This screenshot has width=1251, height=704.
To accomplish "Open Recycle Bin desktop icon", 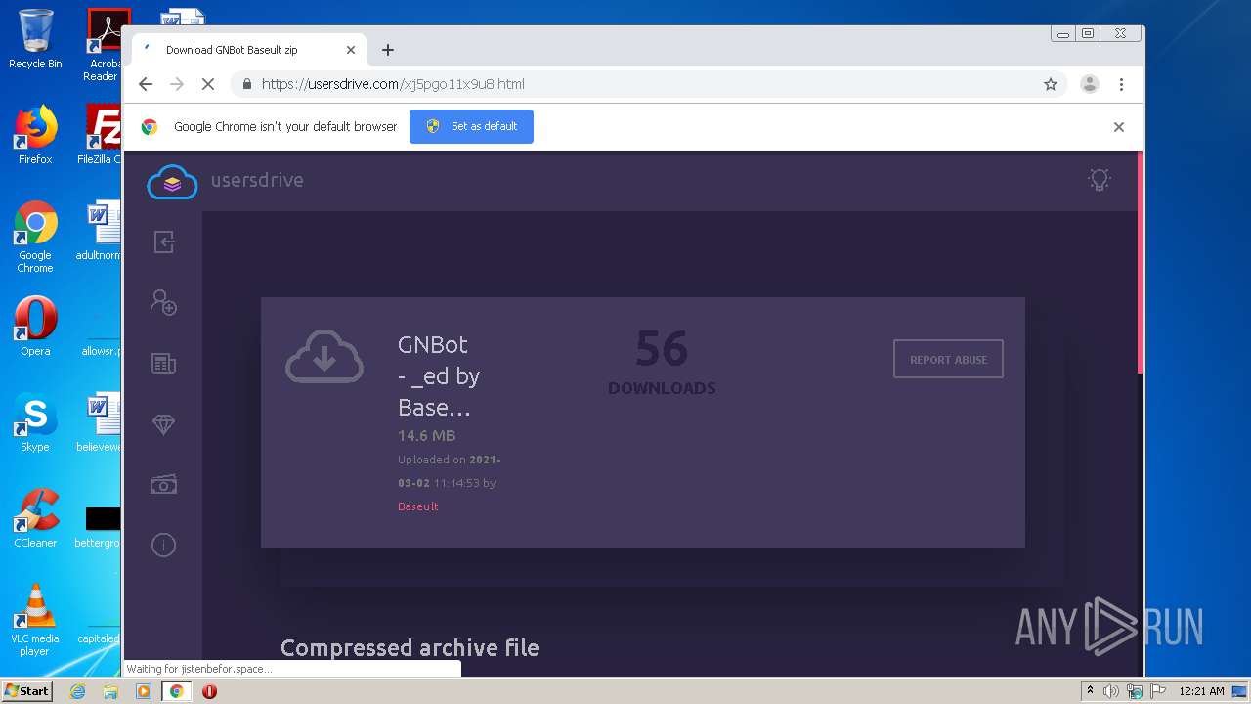I will 35,39.
